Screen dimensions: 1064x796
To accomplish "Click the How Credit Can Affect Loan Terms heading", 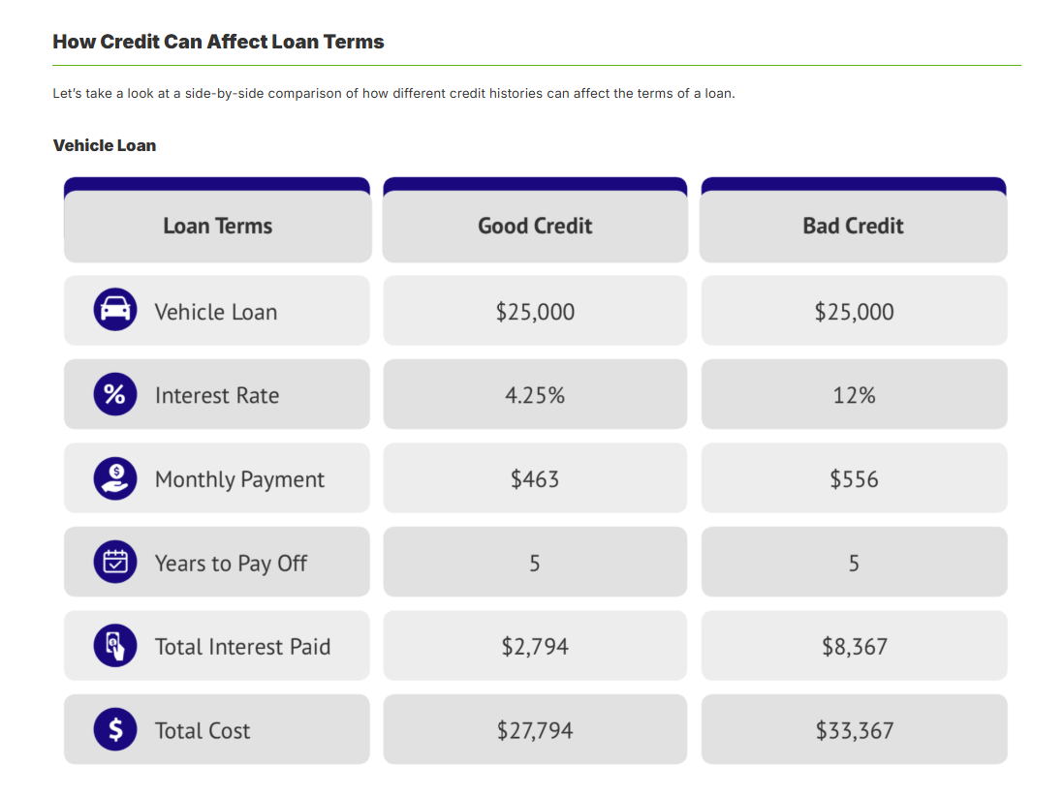I will coord(218,42).
